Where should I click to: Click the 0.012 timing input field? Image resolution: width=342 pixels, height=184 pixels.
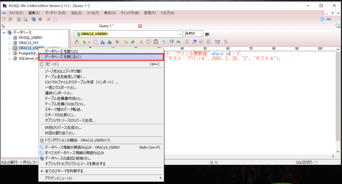(194, 33)
